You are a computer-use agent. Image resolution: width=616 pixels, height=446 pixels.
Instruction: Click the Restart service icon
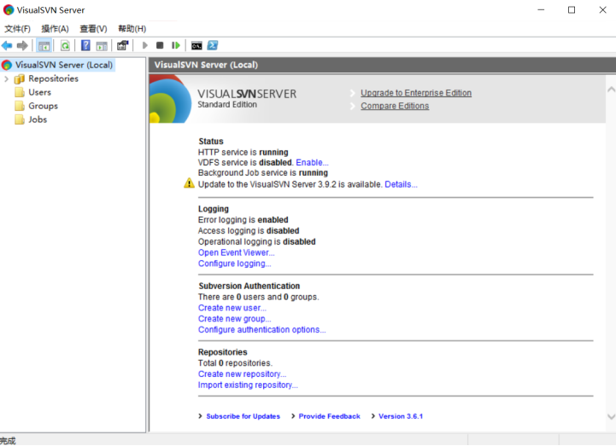click(x=176, y=45)
